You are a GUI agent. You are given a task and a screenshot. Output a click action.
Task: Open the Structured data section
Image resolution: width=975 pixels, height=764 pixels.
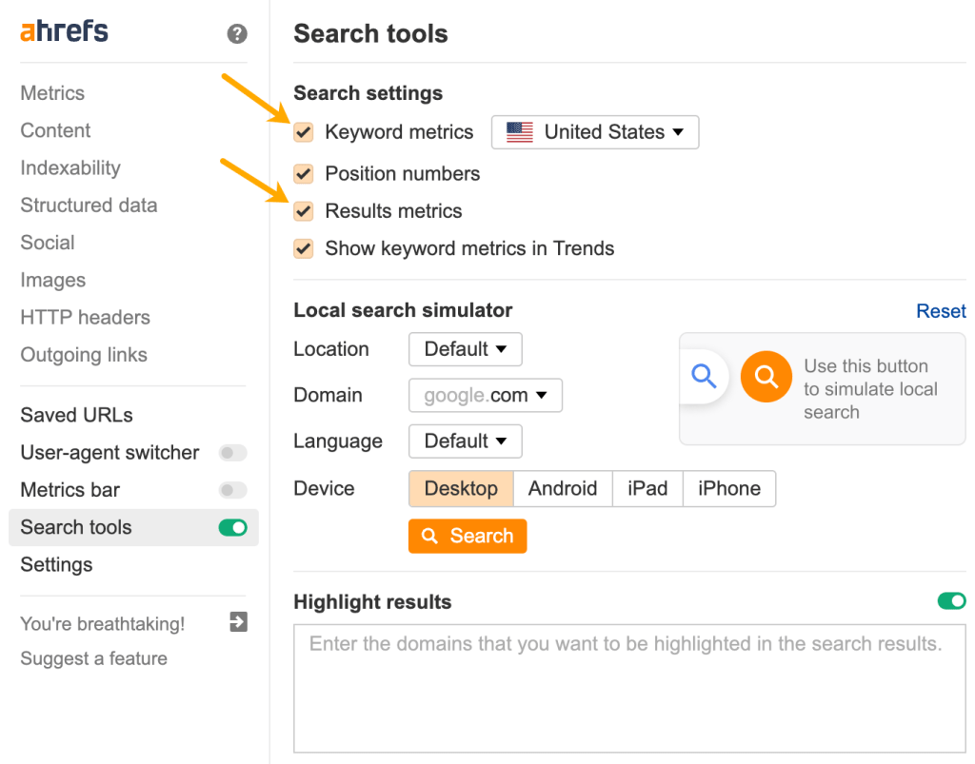88,206
